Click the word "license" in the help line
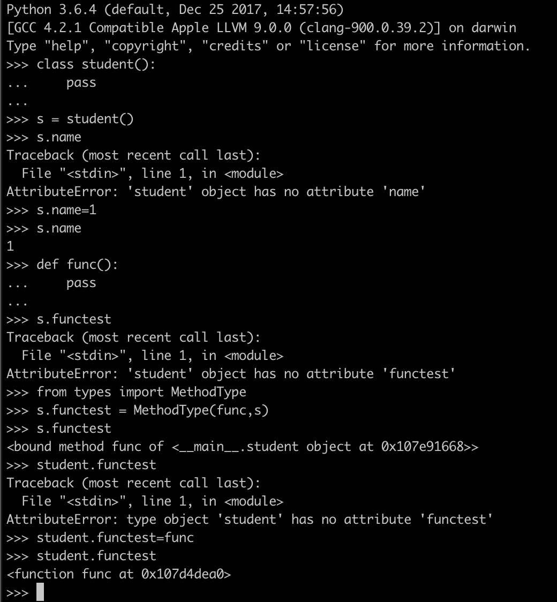The image size is (557, 602). click(332, 46)
